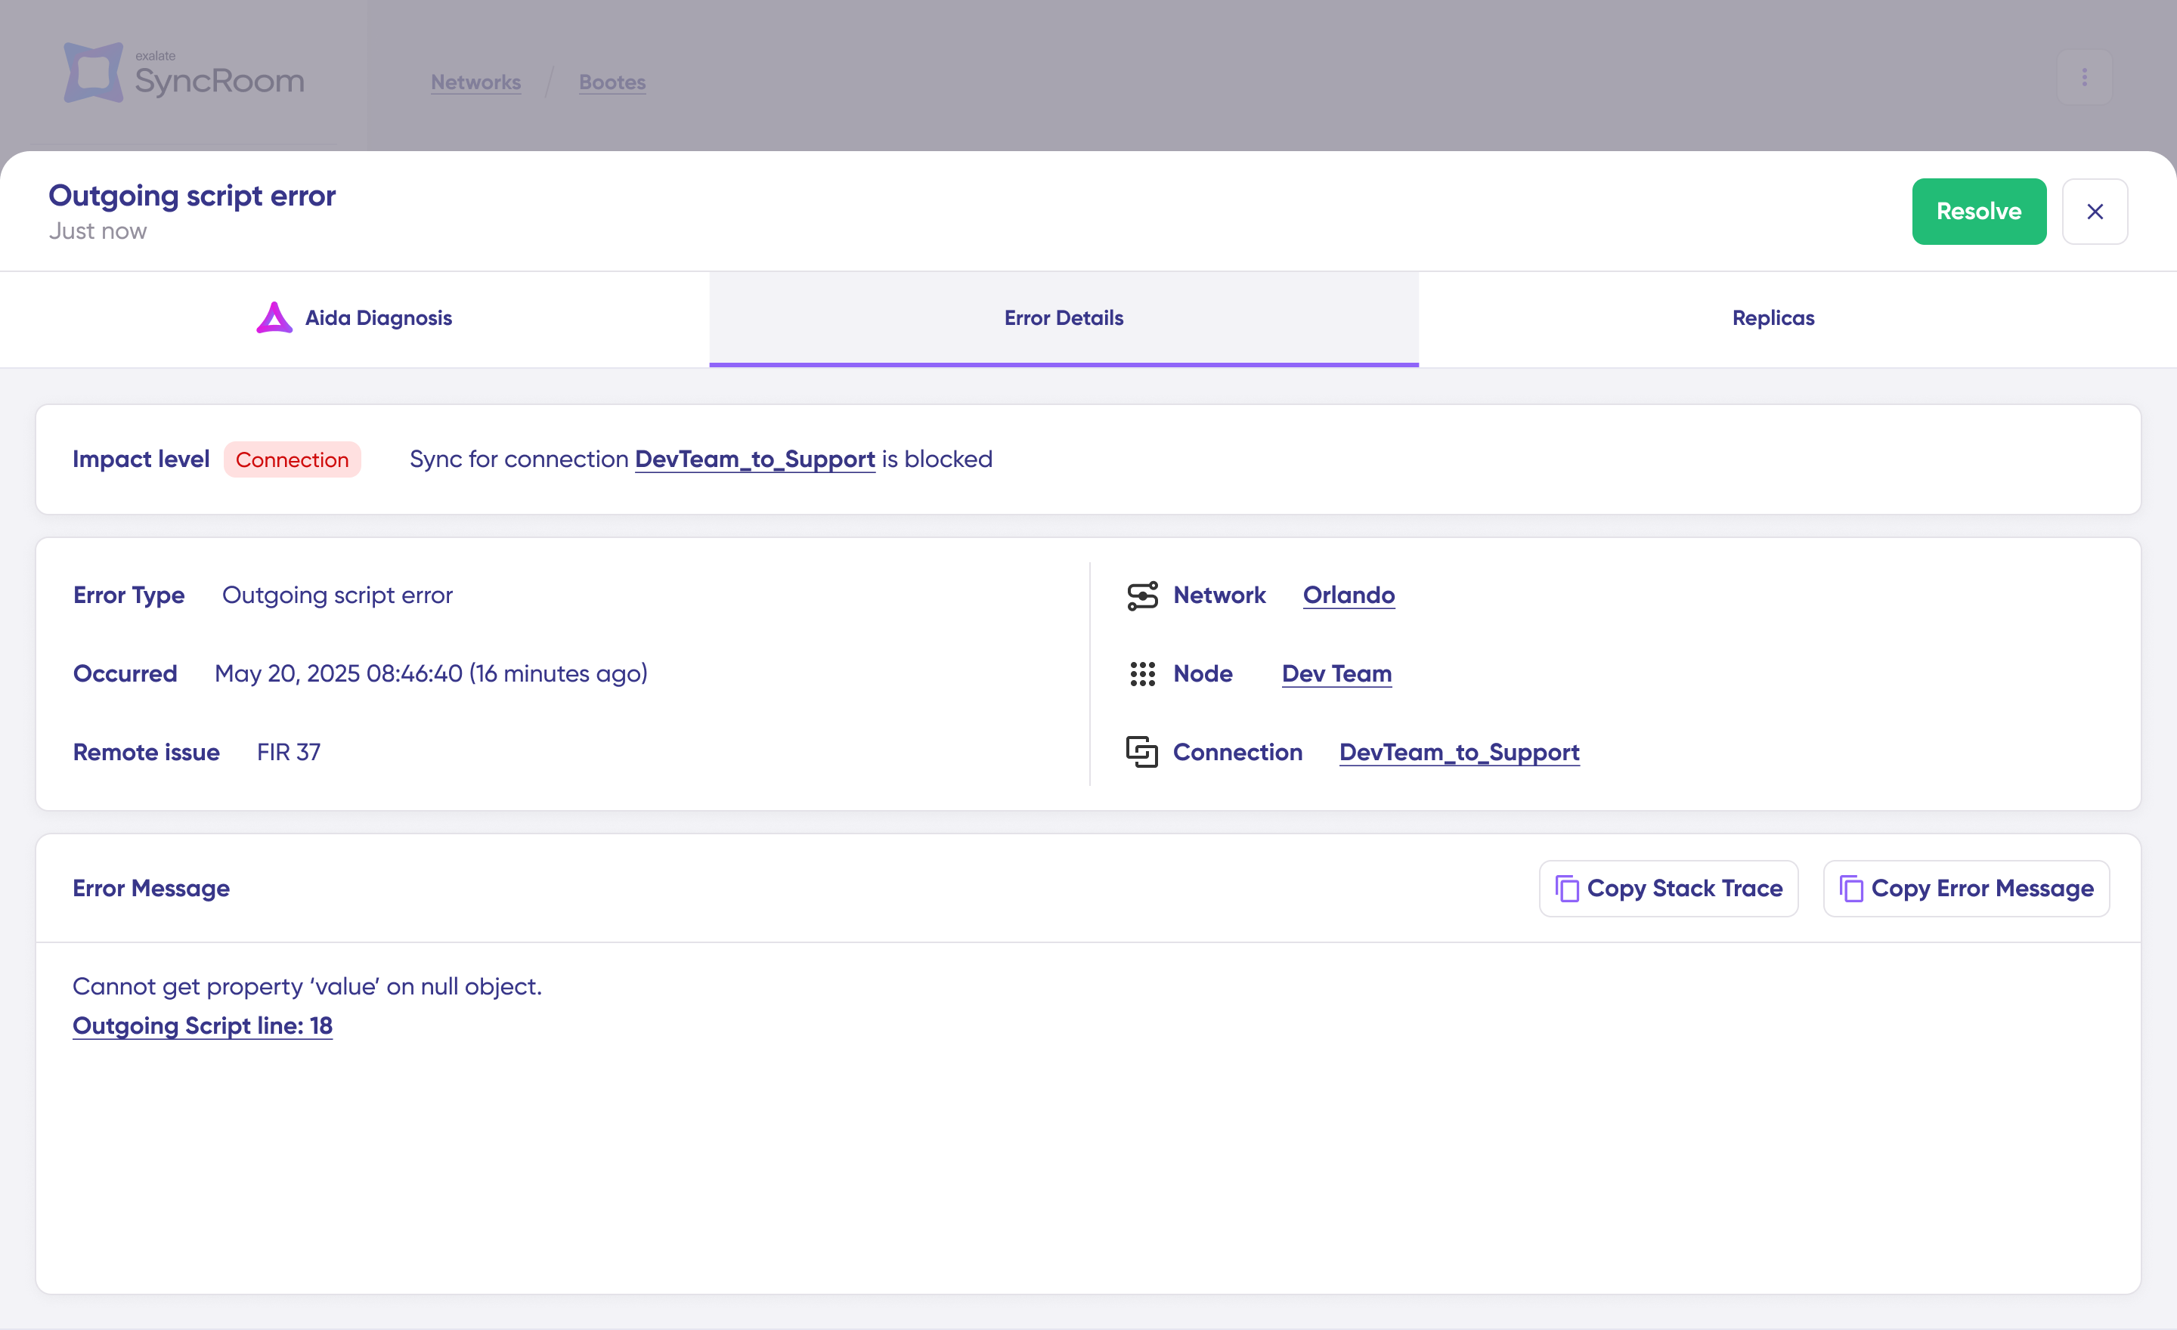
Task: Click the Aida Diagnosis triangle icon
Action: 274,318
